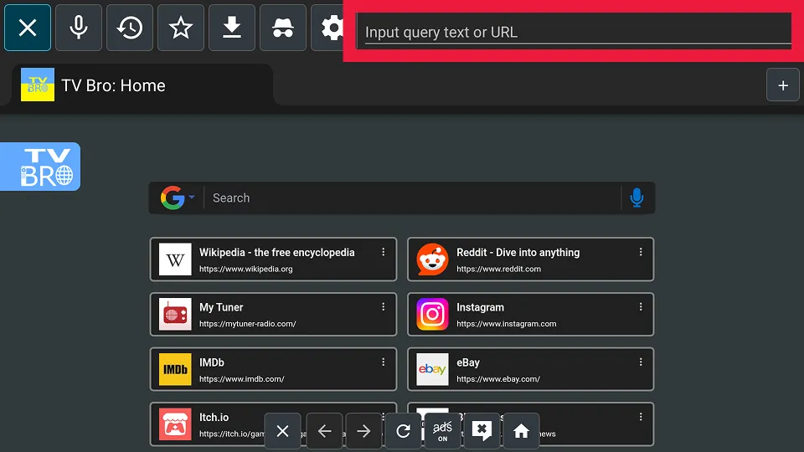This screenshot has width=804, height=452.
Task: Open Google search engine dropdown
Action: [178, 198]
